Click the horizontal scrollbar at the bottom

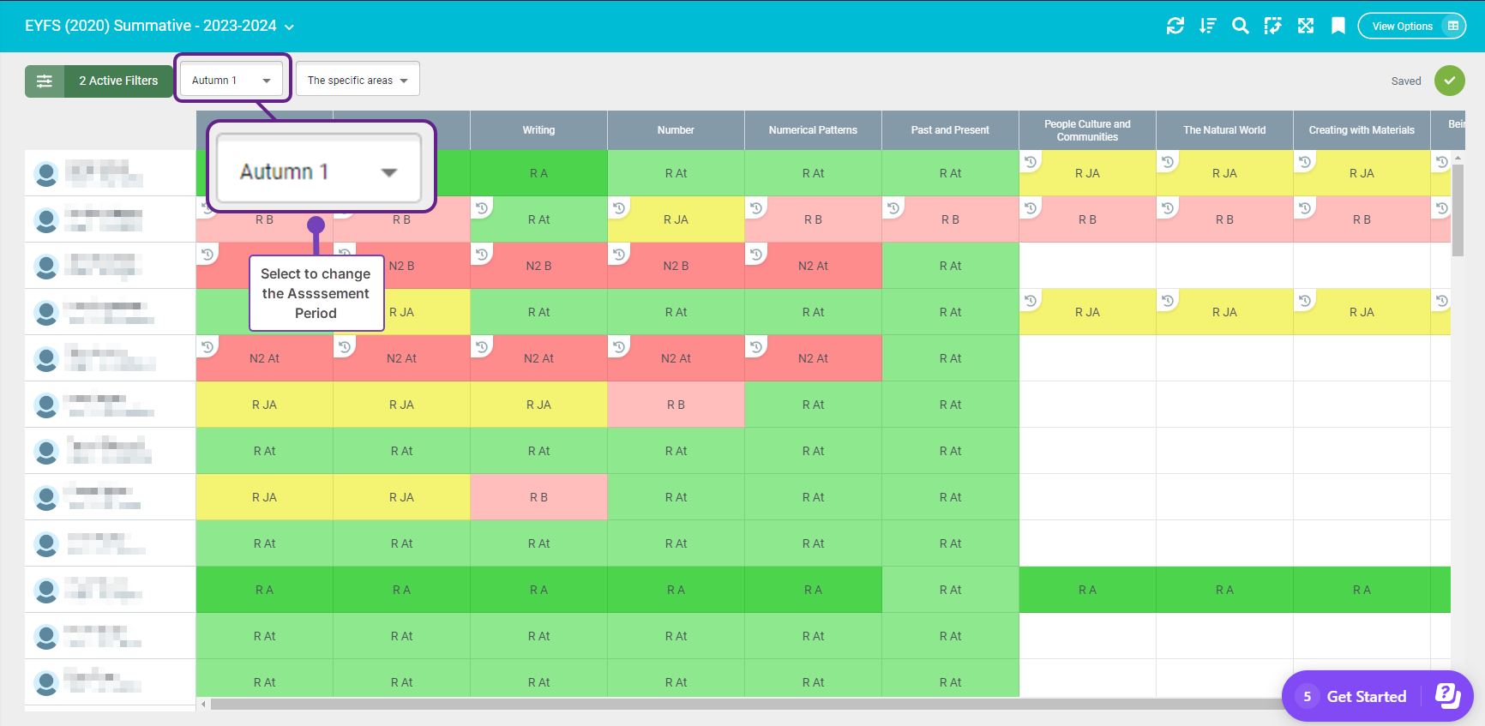(x=737, y=705)
